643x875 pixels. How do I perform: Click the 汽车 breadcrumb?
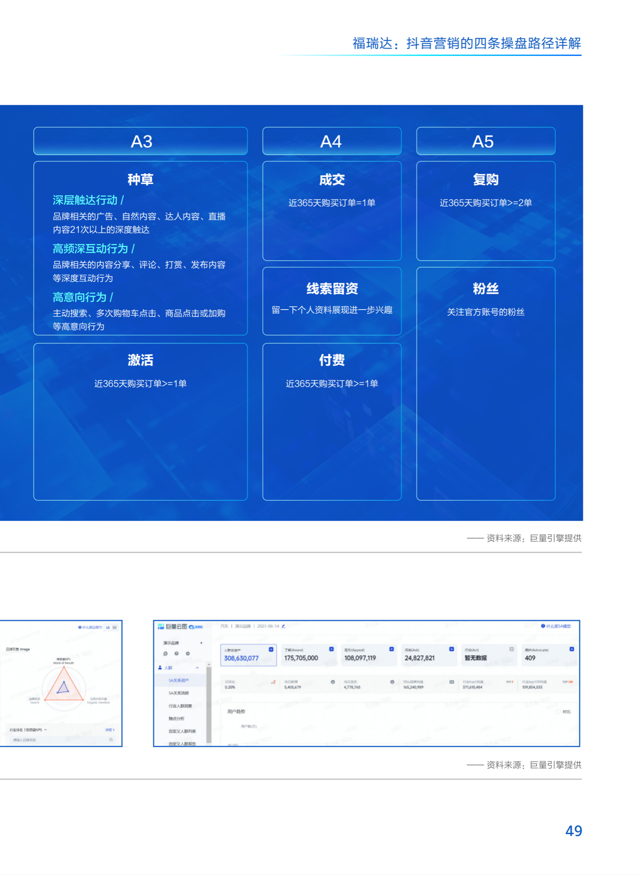224,626
